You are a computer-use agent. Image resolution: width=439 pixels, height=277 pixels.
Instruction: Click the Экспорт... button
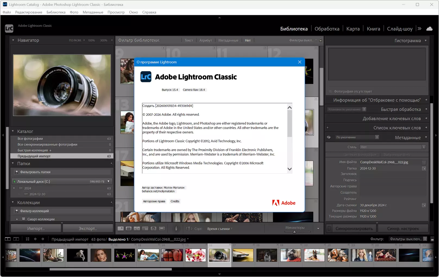[x=88, y=228]
